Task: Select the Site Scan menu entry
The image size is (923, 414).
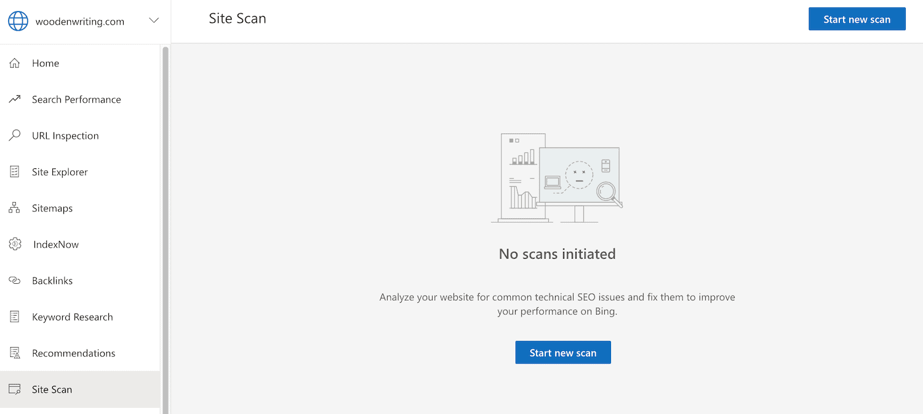Action: 52,389
